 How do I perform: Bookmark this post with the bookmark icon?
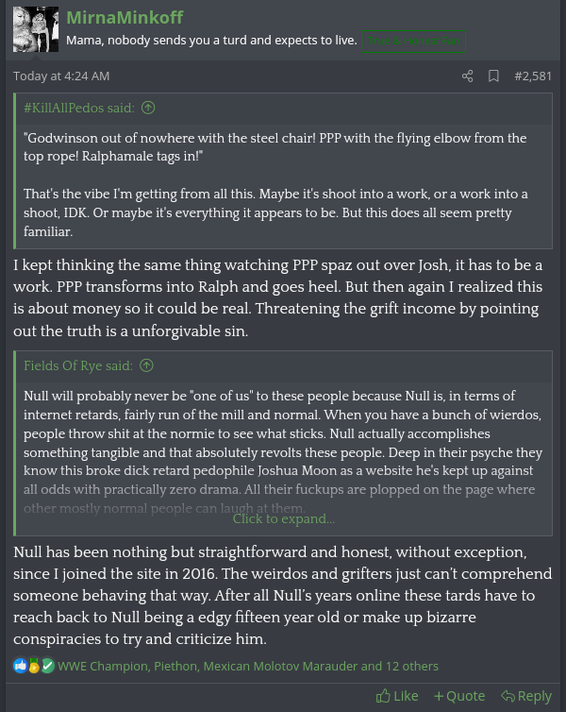point(493,76)
